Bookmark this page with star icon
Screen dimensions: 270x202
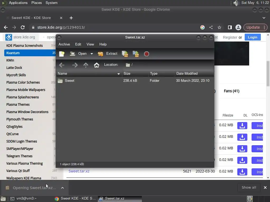pyautogui.click(x=219, y=27)
